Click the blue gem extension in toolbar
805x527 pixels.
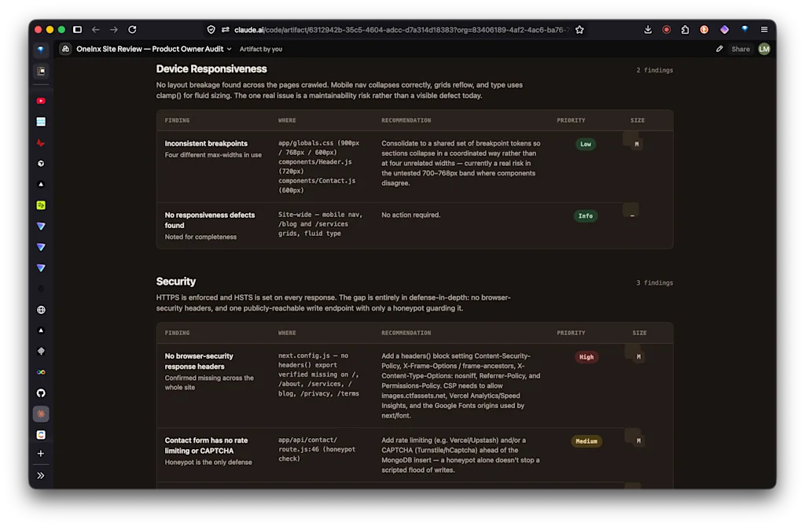point(744,29)
